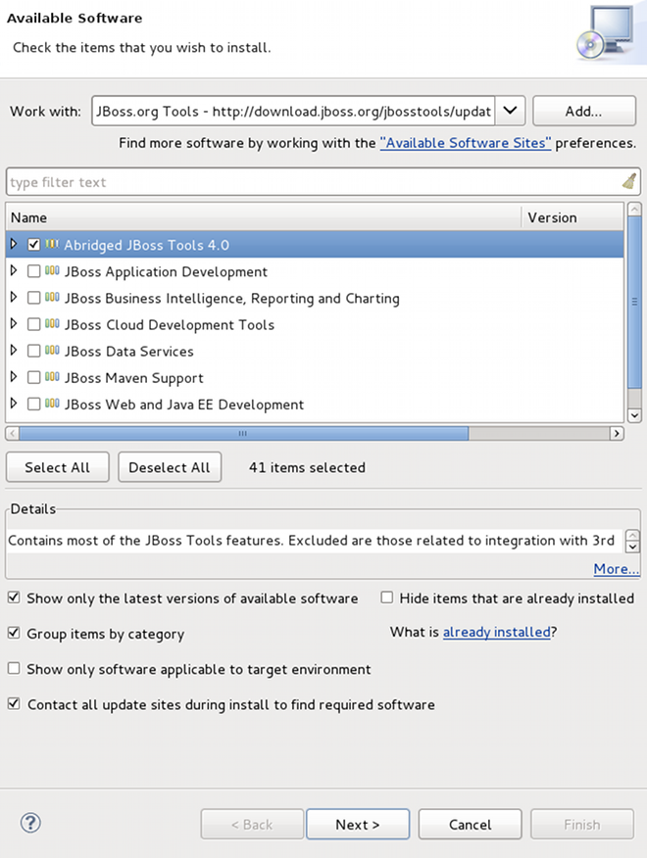Click in the type filter text field
647x858 pixels.
[x=314, y=181]
